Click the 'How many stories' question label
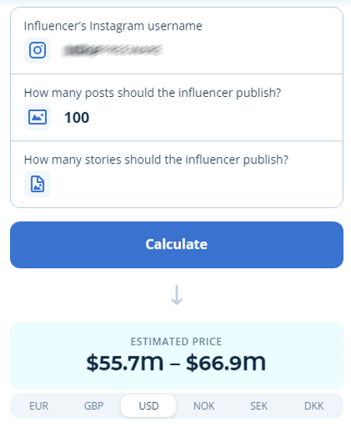 [x=156, y=160]
